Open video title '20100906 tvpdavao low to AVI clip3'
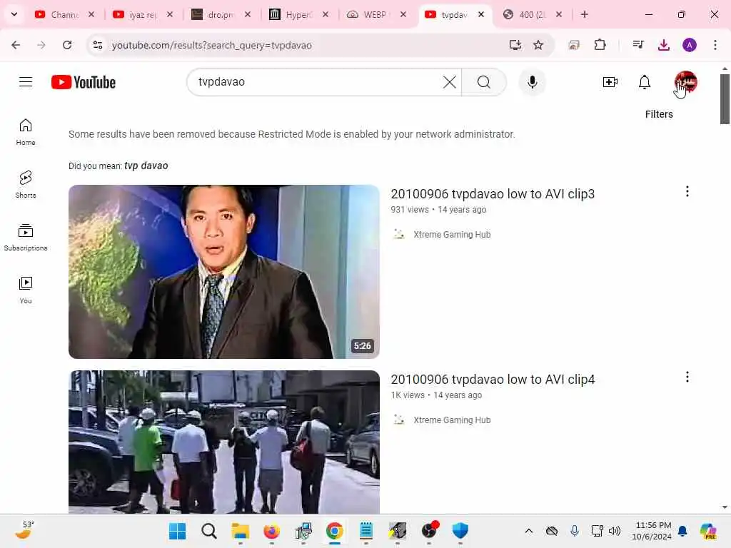The image size is (731, 548). [493, 194]
